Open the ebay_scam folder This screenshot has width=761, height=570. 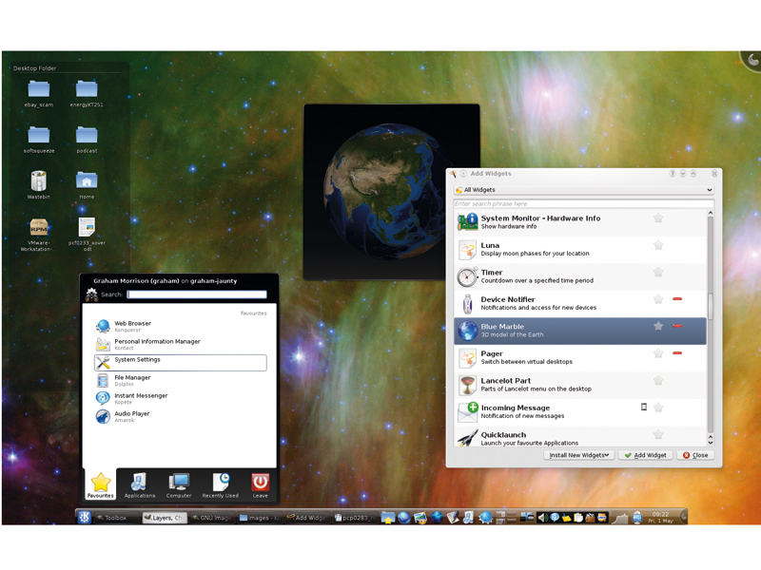pyautogui.click(x=38, y=88)
